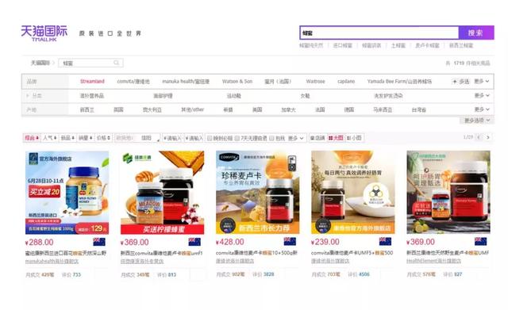The height and width of the screenshot is (310, 508).
Task: Expand the arrow before 分类 row label
Action: pos(28,96)
